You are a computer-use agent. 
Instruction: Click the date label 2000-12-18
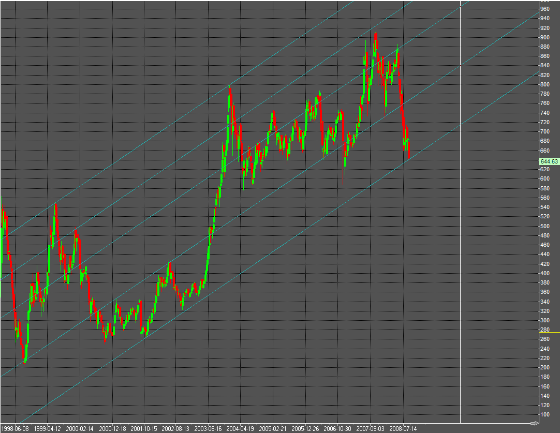point(112,429)
